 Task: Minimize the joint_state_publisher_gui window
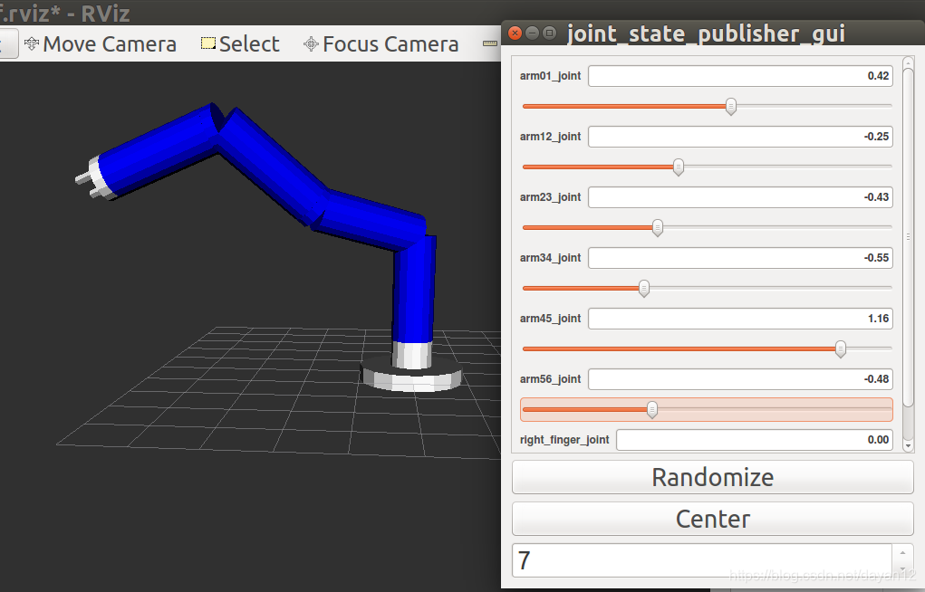[x=532, y=33]
